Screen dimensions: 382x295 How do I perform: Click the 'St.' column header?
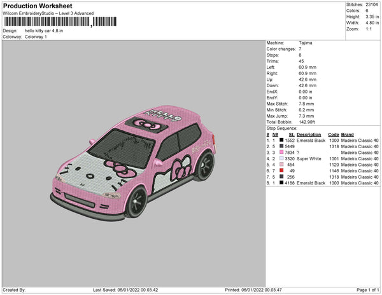(292, 135)
